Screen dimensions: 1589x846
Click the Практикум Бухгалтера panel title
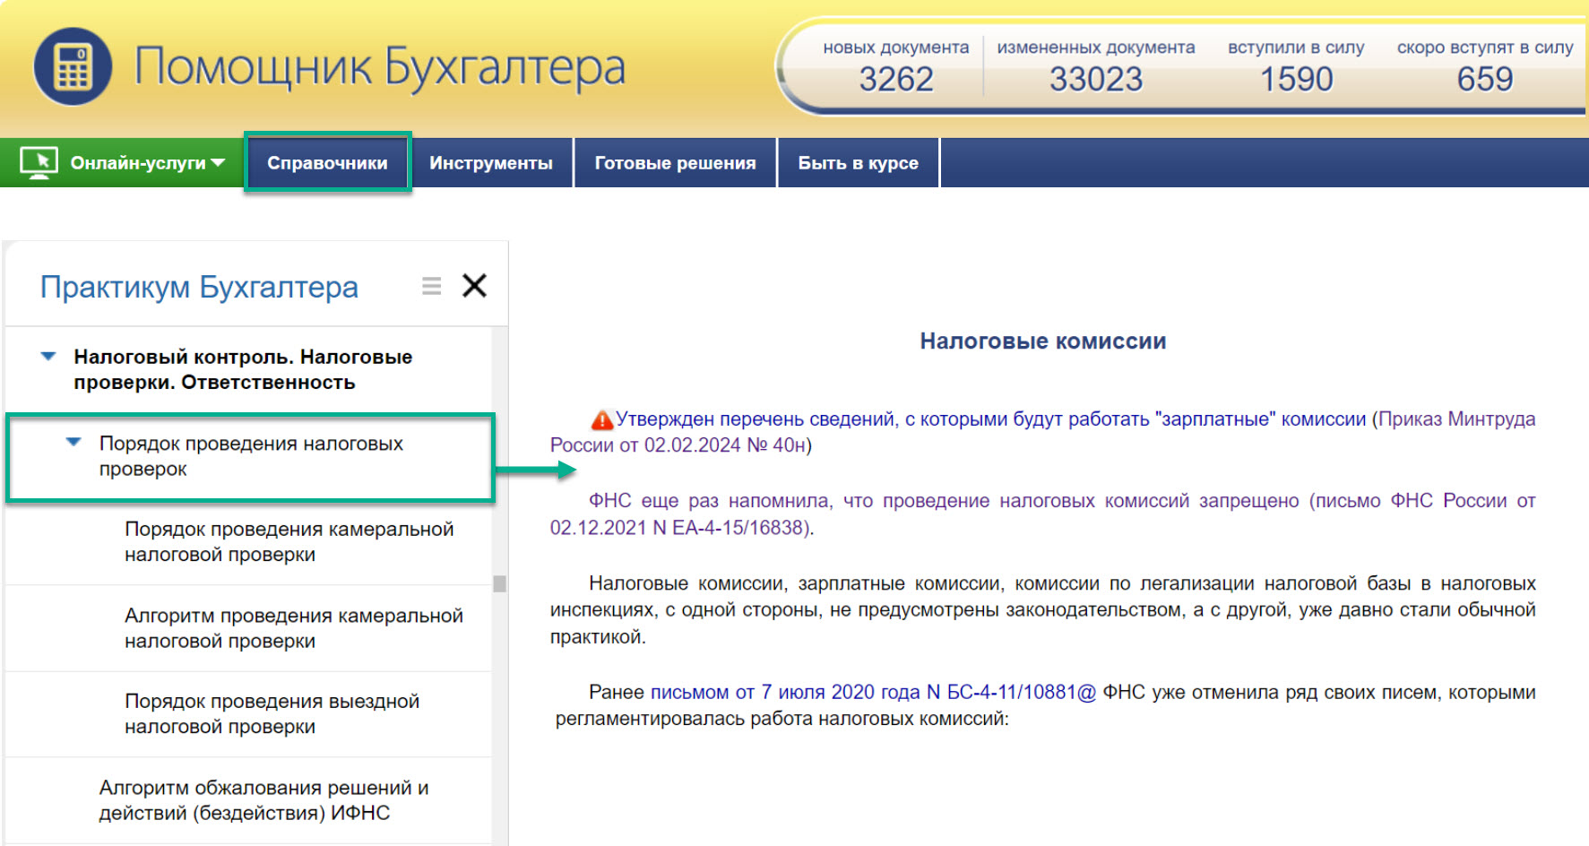tap(199, 287)
